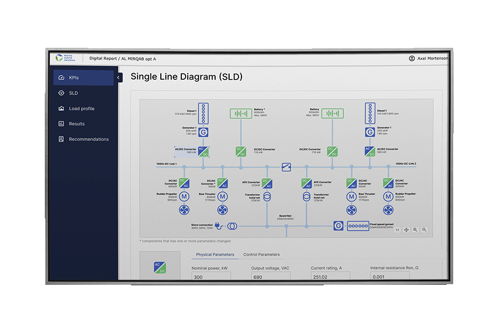498x332 pixels.
Task: Click the Board Net 250kVA/400V label
Action: point(285,218)
